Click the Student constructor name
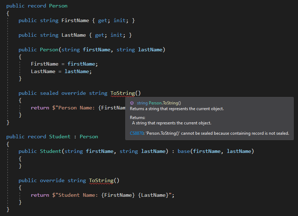298x216 pixels. point(51,151)
